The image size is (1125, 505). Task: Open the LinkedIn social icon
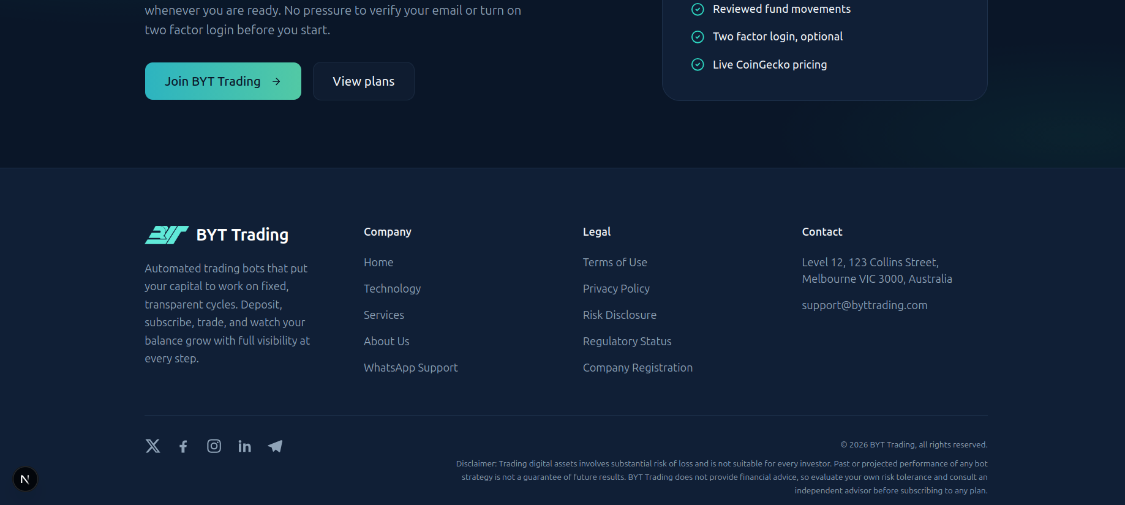click(x=244, y=446)
